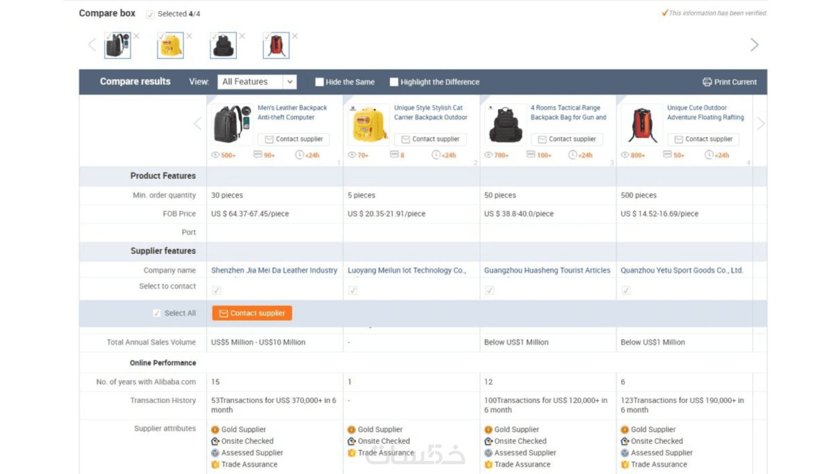Viewport: 831px width, 474px height.
Task: Click views icon showing 700+
Action: pos(488,155)
